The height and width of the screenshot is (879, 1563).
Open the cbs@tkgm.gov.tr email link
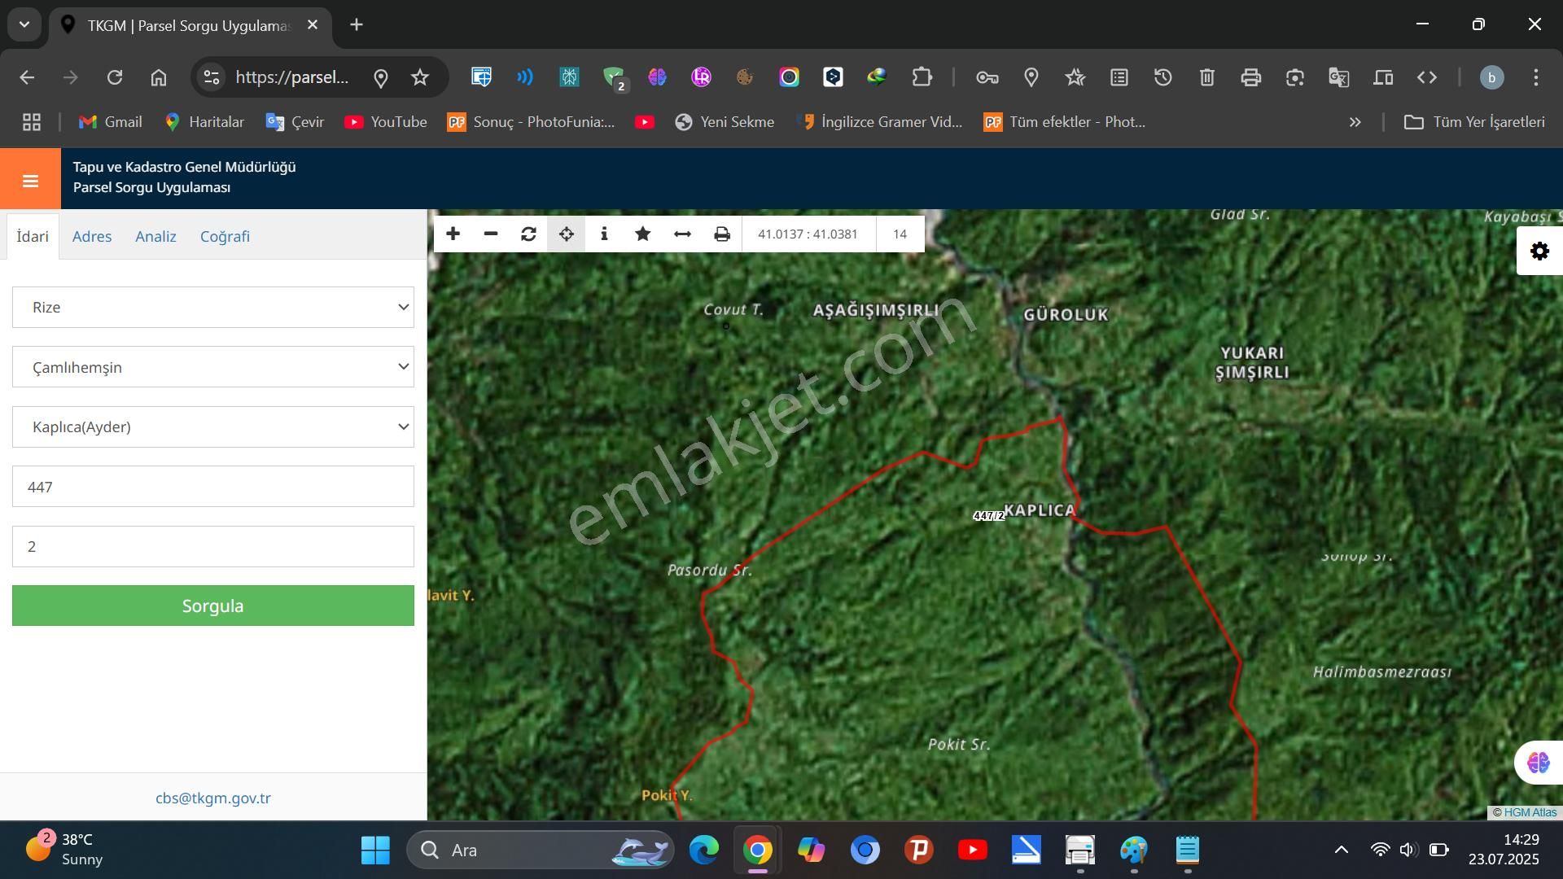(213, 798)
